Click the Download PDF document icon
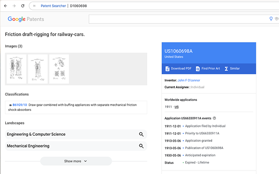The image size is (279, 174). point(167,69)
